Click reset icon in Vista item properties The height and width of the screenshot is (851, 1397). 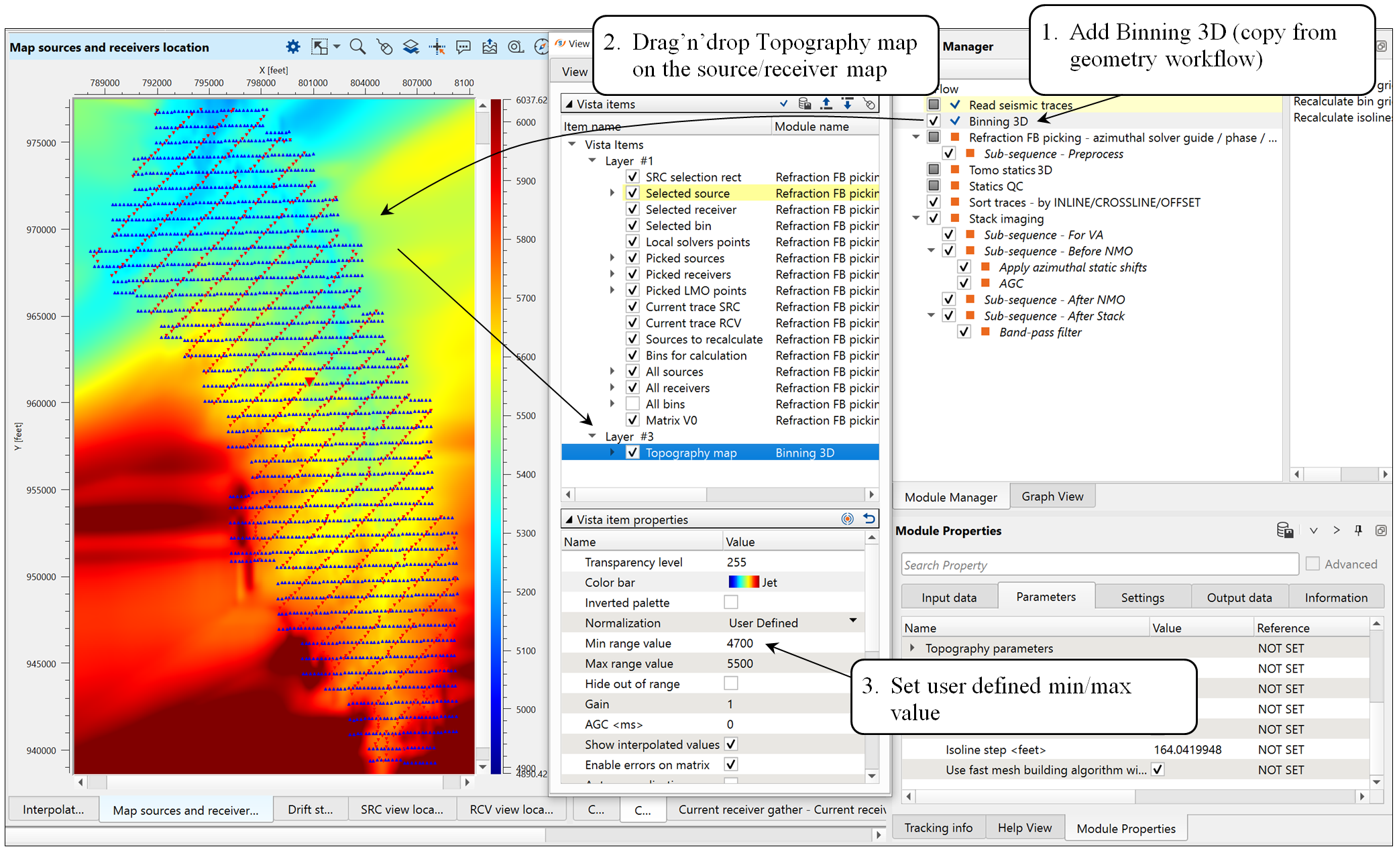(869, 519)
